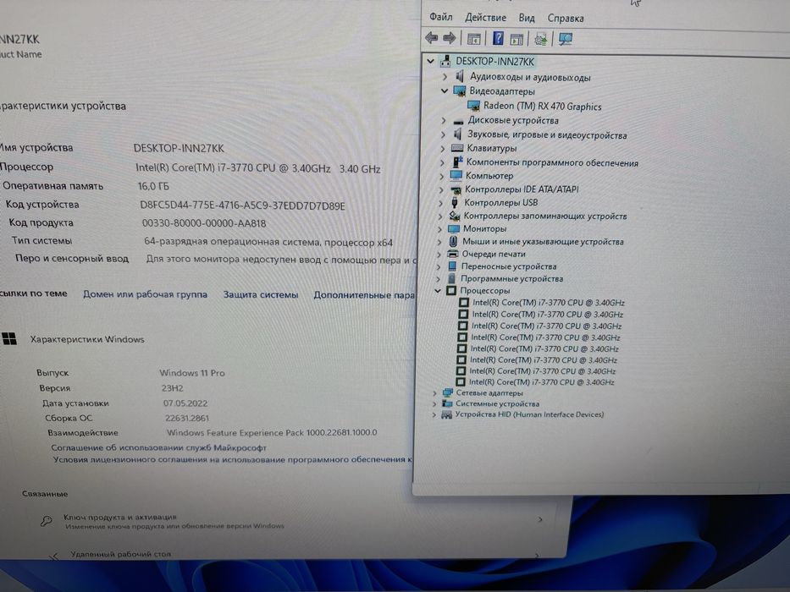Viewport: 790px width, 592px height.
Task: Expand the Клавиатуры node
Action: 442,149
